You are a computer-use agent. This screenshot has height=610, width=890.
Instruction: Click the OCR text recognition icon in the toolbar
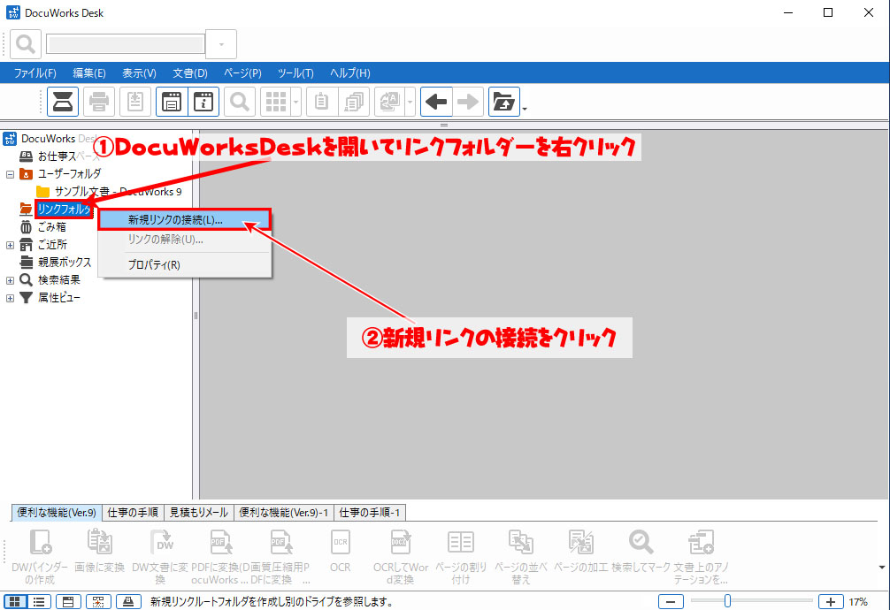(390, 103)
